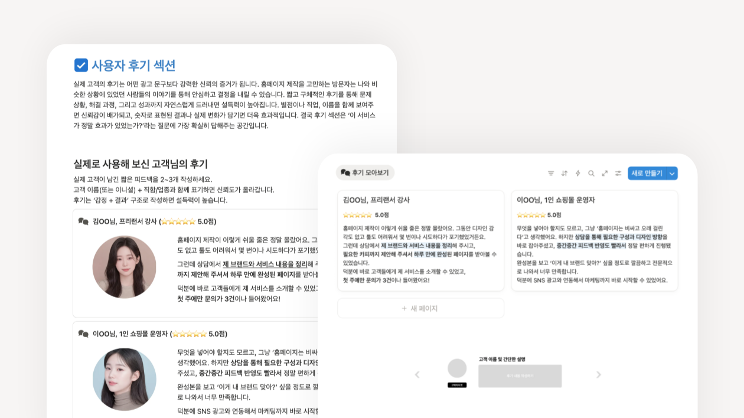
Task: Open view settings sliders icon
Action: [x=618, y=173]
